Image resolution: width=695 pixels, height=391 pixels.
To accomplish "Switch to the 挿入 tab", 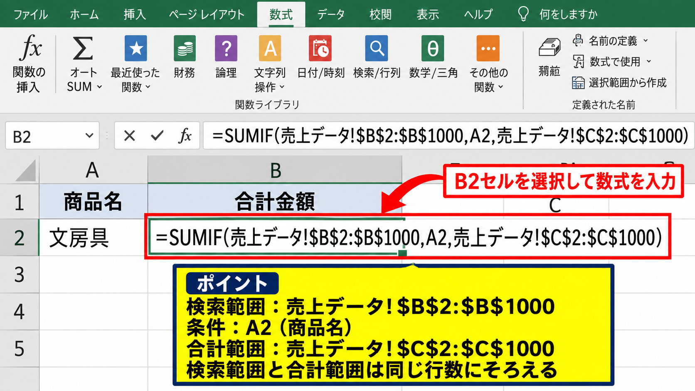I will tap(135, 15).
